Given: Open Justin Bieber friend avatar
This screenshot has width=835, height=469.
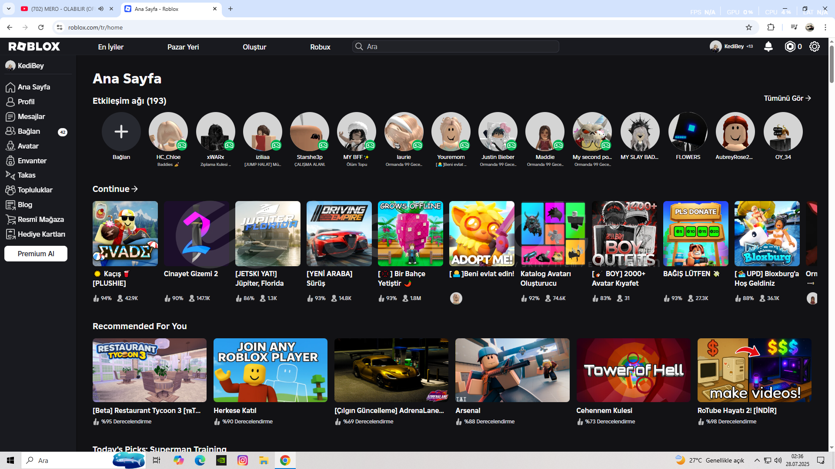Looking at the screenshot, I should [x=498, y=132].
